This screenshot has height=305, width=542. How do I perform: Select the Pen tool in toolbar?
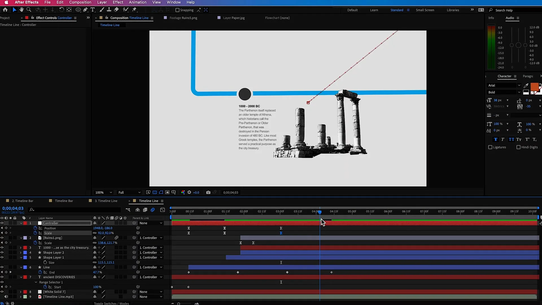tap(85, 10)
